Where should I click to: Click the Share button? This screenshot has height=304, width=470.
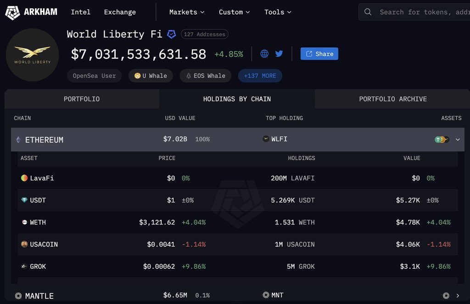point(319,54)
